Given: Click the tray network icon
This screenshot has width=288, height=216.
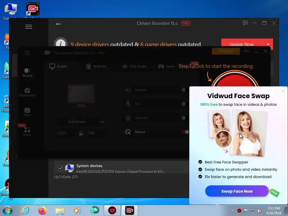Looking at the screenshot, I should (253, 211).
